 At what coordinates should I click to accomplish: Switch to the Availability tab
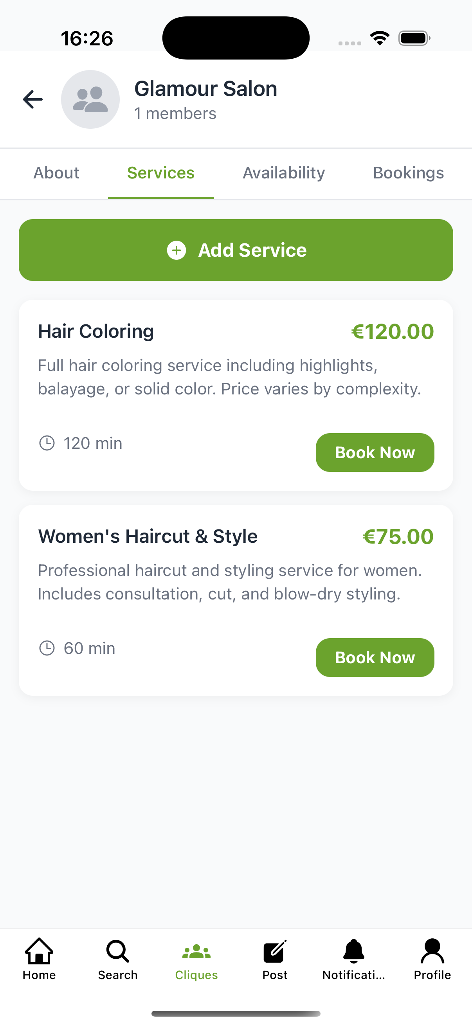click(x=284, y=173)
